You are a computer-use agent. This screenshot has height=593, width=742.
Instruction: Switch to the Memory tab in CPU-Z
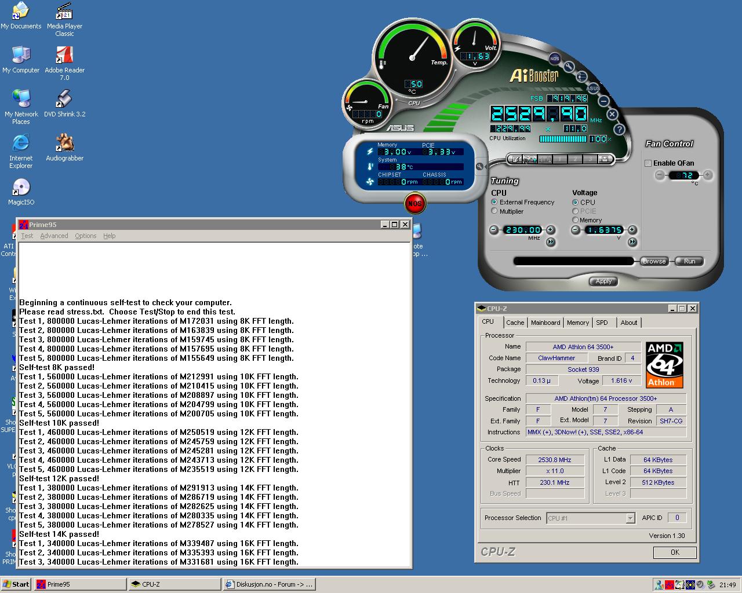(578, 323)
